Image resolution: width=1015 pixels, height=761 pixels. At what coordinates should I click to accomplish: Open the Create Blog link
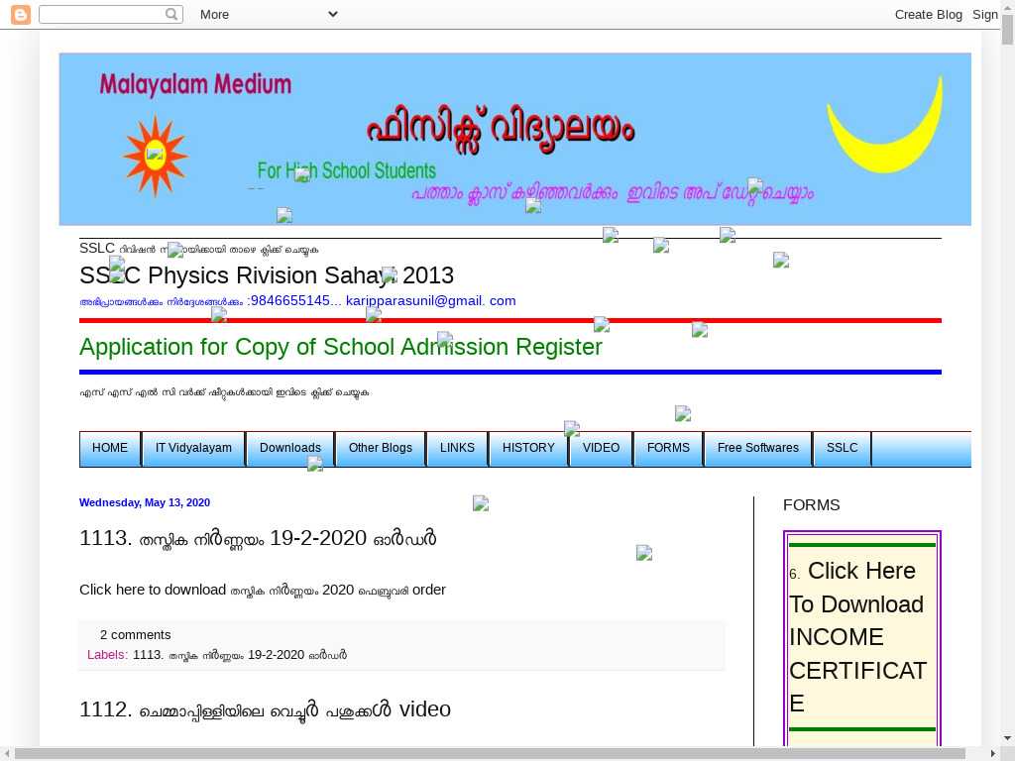coord(928,14)
